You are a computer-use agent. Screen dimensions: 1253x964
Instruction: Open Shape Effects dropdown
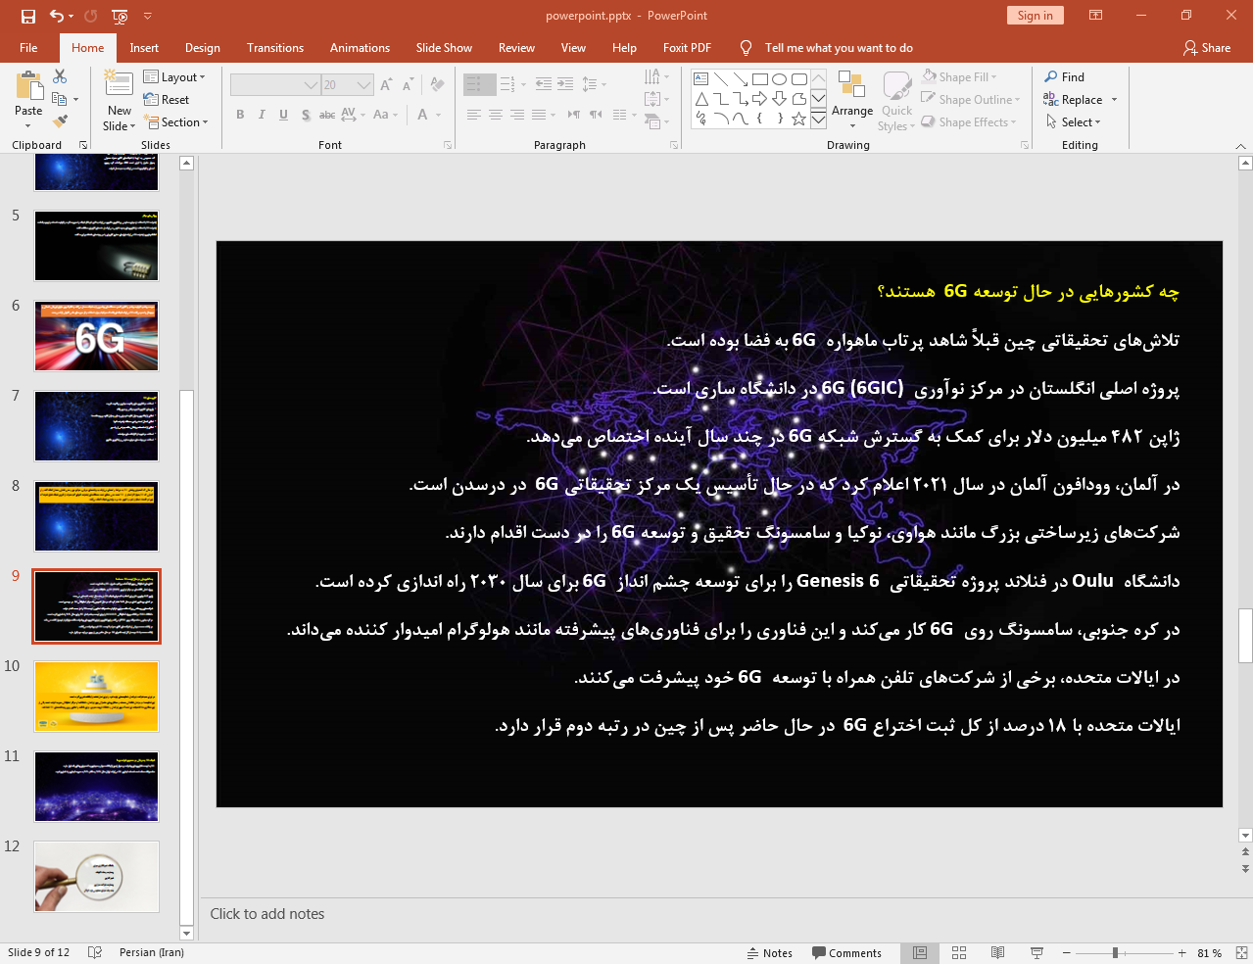969,122
